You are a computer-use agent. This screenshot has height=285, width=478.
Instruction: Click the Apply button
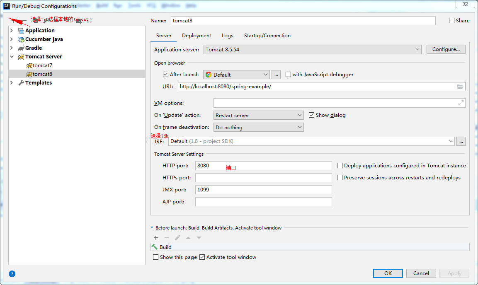[454, 273]
